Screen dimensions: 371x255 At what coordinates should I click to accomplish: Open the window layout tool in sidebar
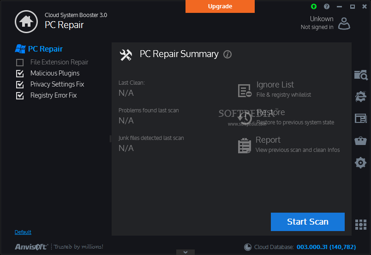pyautogui.click(x=360, y=118)
